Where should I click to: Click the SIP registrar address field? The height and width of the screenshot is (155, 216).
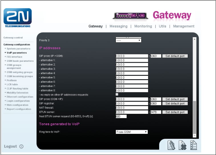pos(132,104)
